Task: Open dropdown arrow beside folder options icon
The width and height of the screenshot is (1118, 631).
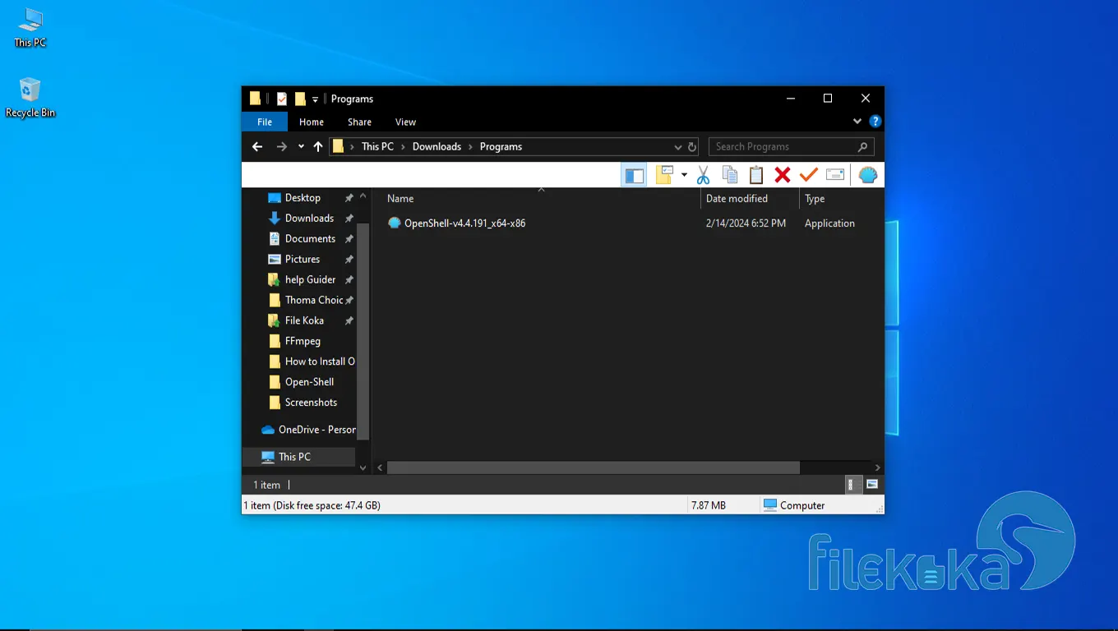Action: [684, 175]
